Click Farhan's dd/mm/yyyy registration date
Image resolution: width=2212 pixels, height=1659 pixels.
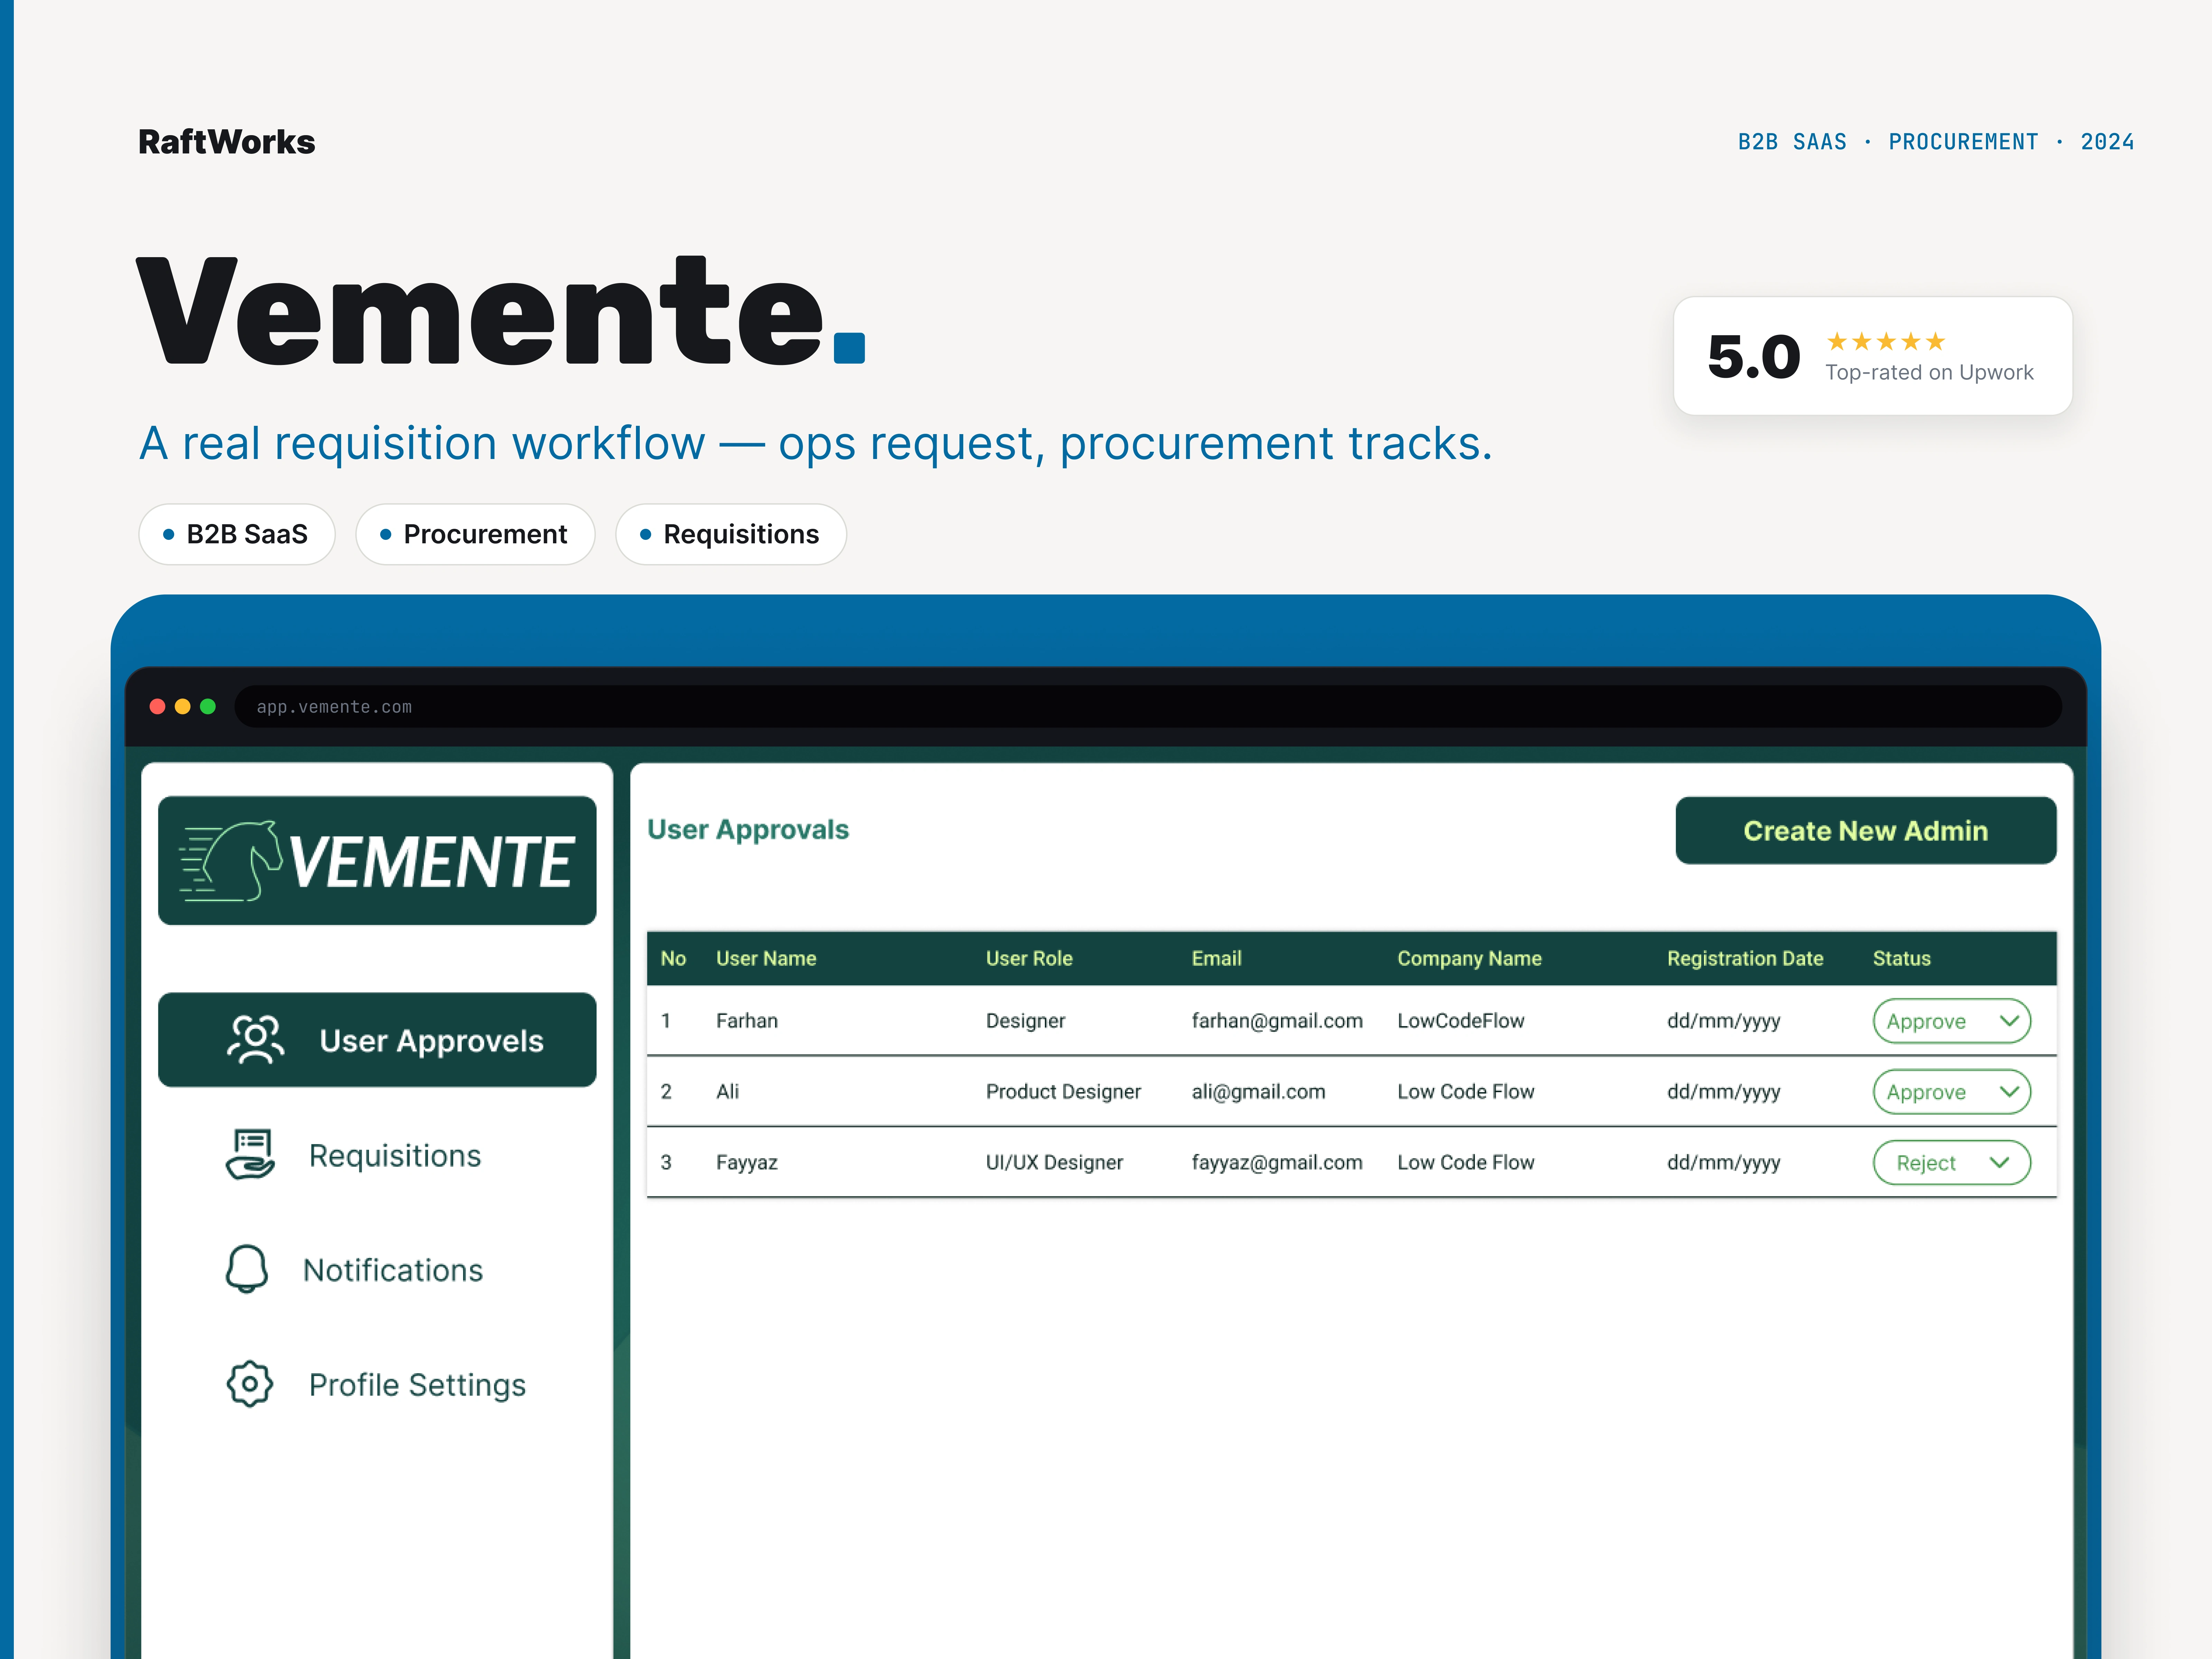coord(1724,1021)
